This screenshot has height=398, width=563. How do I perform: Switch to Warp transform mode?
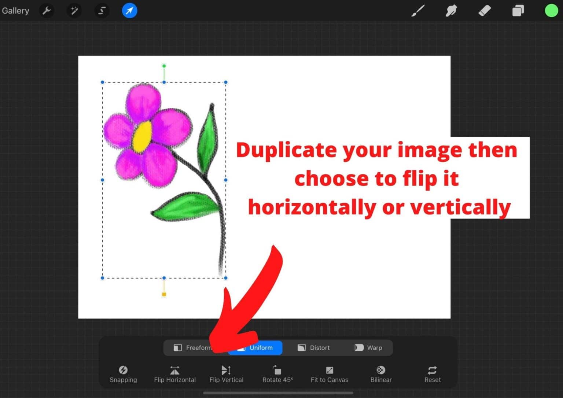[368, 347]
